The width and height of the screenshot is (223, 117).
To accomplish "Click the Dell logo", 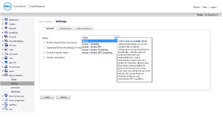I will (8, 6).
